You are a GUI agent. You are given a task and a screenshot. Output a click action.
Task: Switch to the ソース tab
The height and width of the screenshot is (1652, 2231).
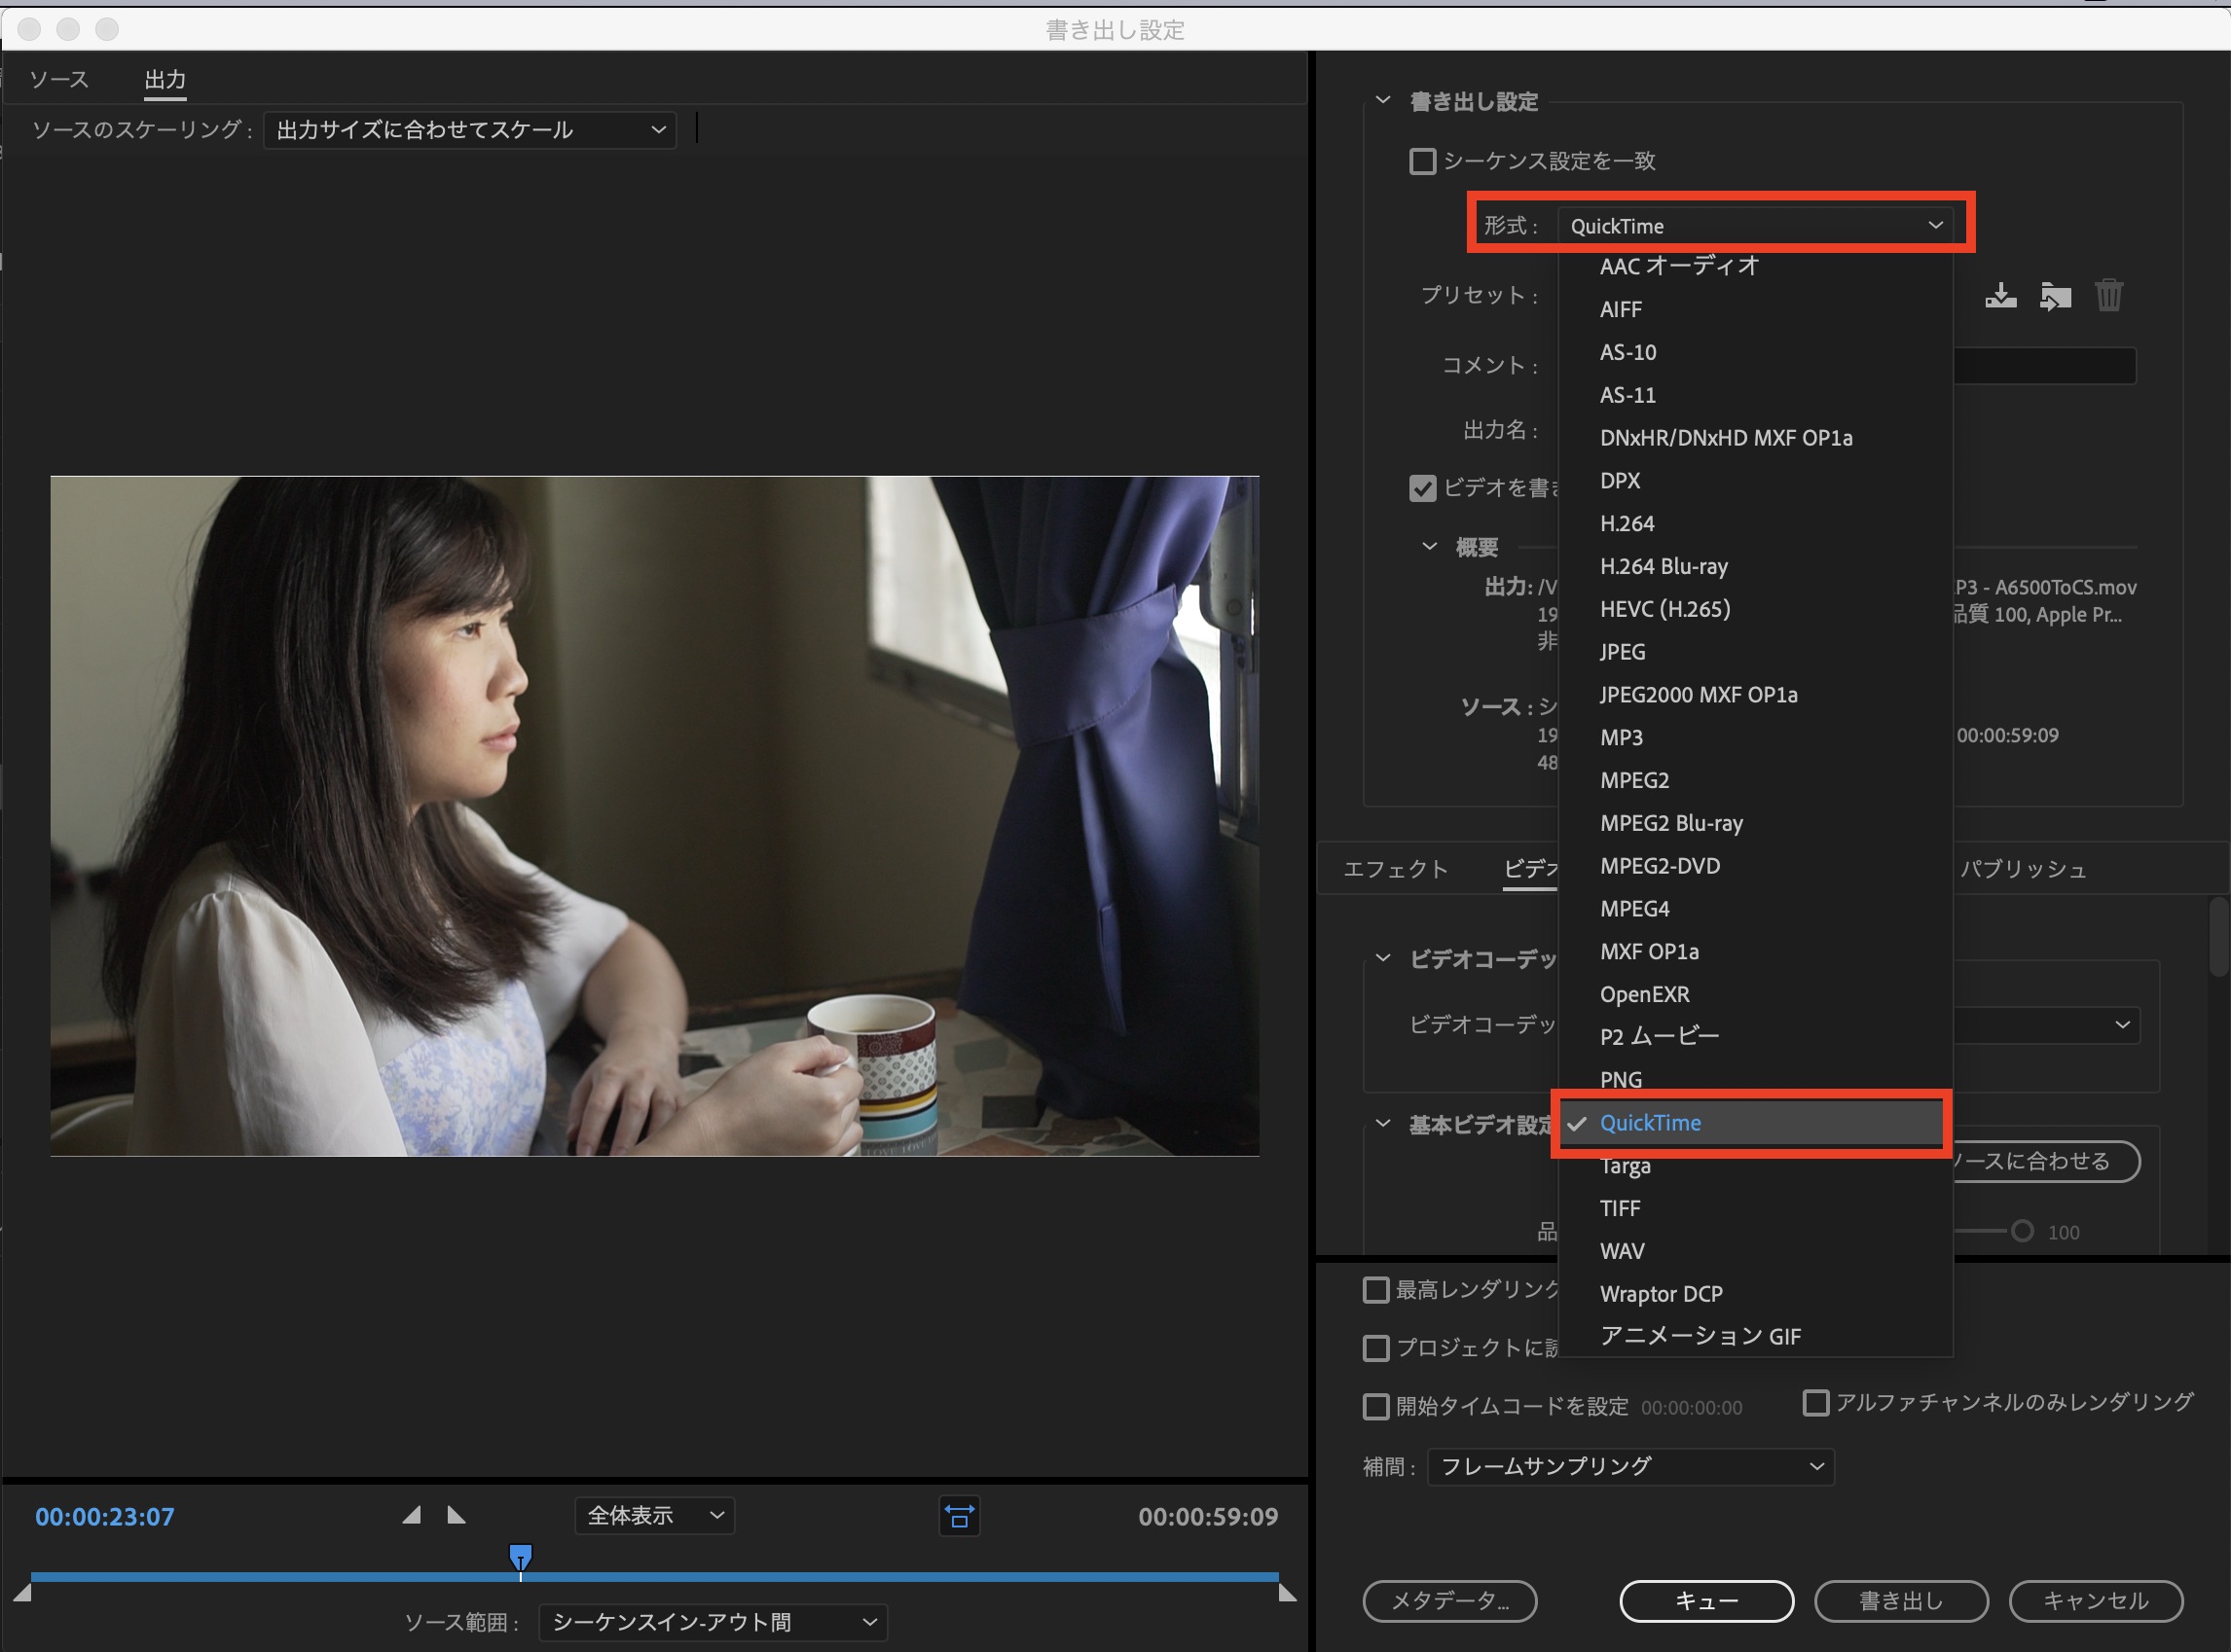59,80
